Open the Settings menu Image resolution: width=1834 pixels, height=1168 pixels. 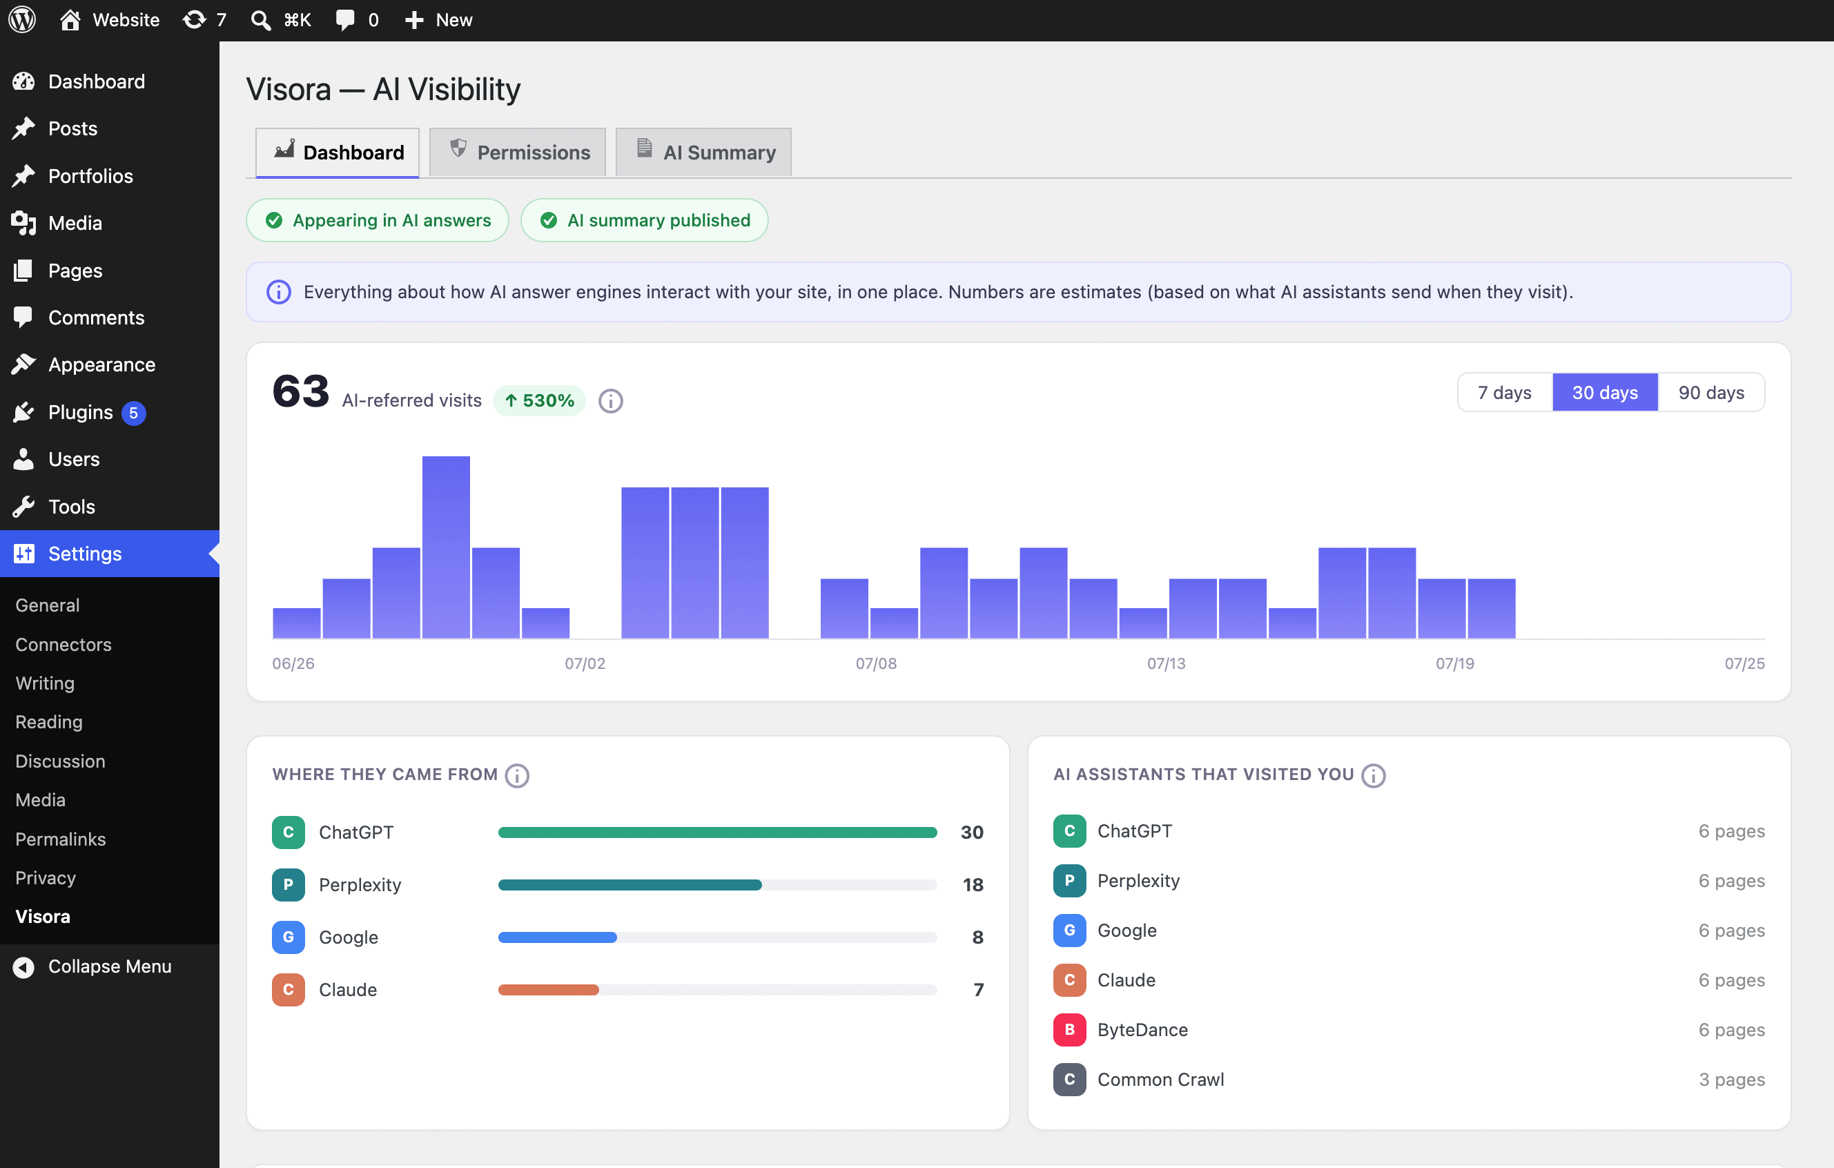[x=110, y=554]
